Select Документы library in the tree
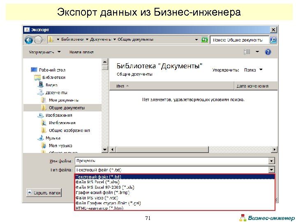Image resolution: width=296 pixels, height=222 pixels. point(56,92)
